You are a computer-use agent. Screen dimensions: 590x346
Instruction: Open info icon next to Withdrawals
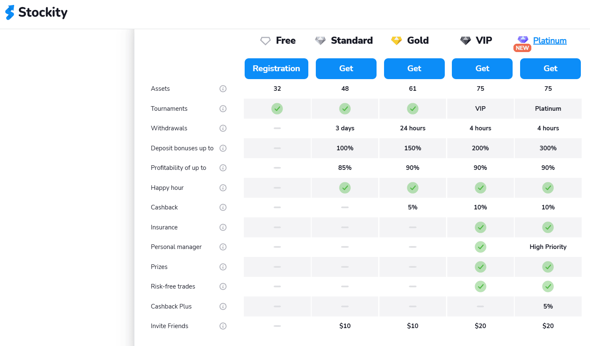coord(223,128)
